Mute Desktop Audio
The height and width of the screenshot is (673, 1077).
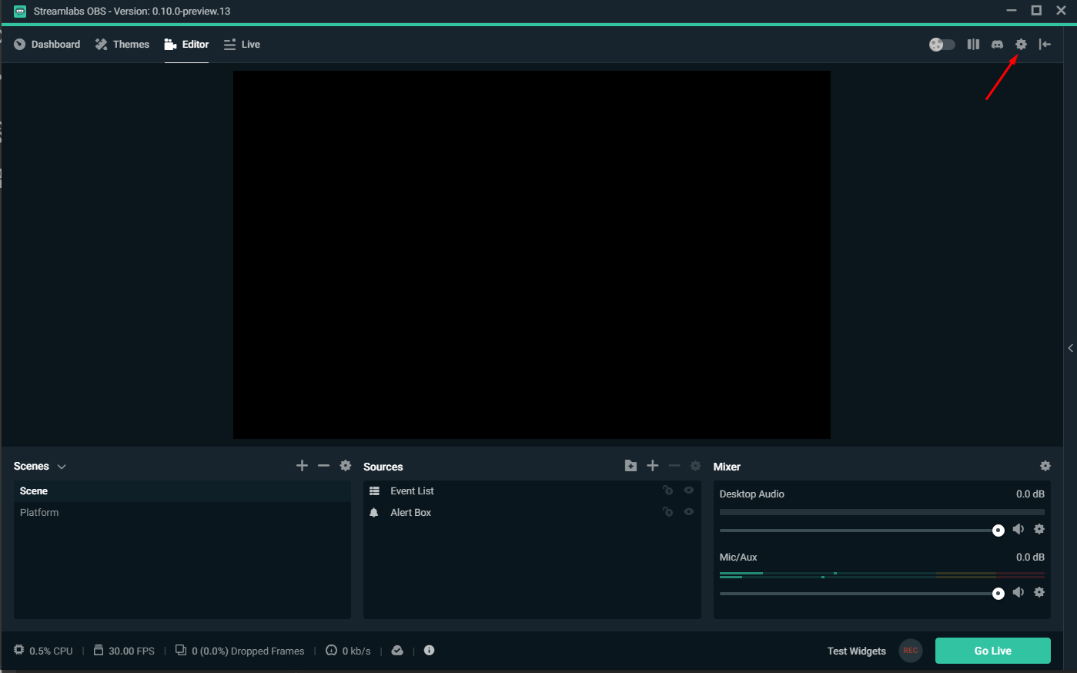(1018, 529)
